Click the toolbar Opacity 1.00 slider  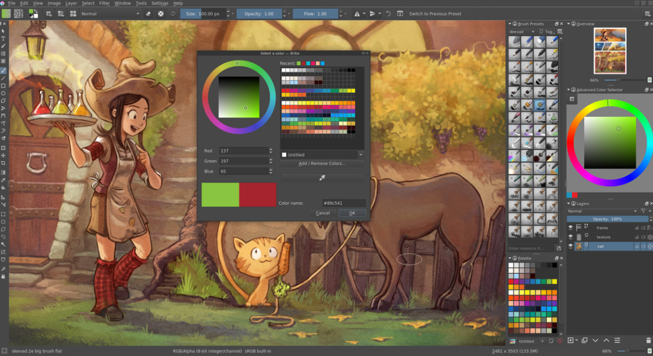[259, 14]
